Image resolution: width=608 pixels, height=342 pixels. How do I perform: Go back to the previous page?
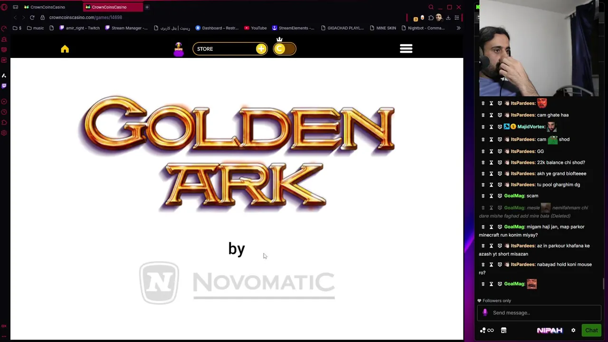click(x=15, y=18)
